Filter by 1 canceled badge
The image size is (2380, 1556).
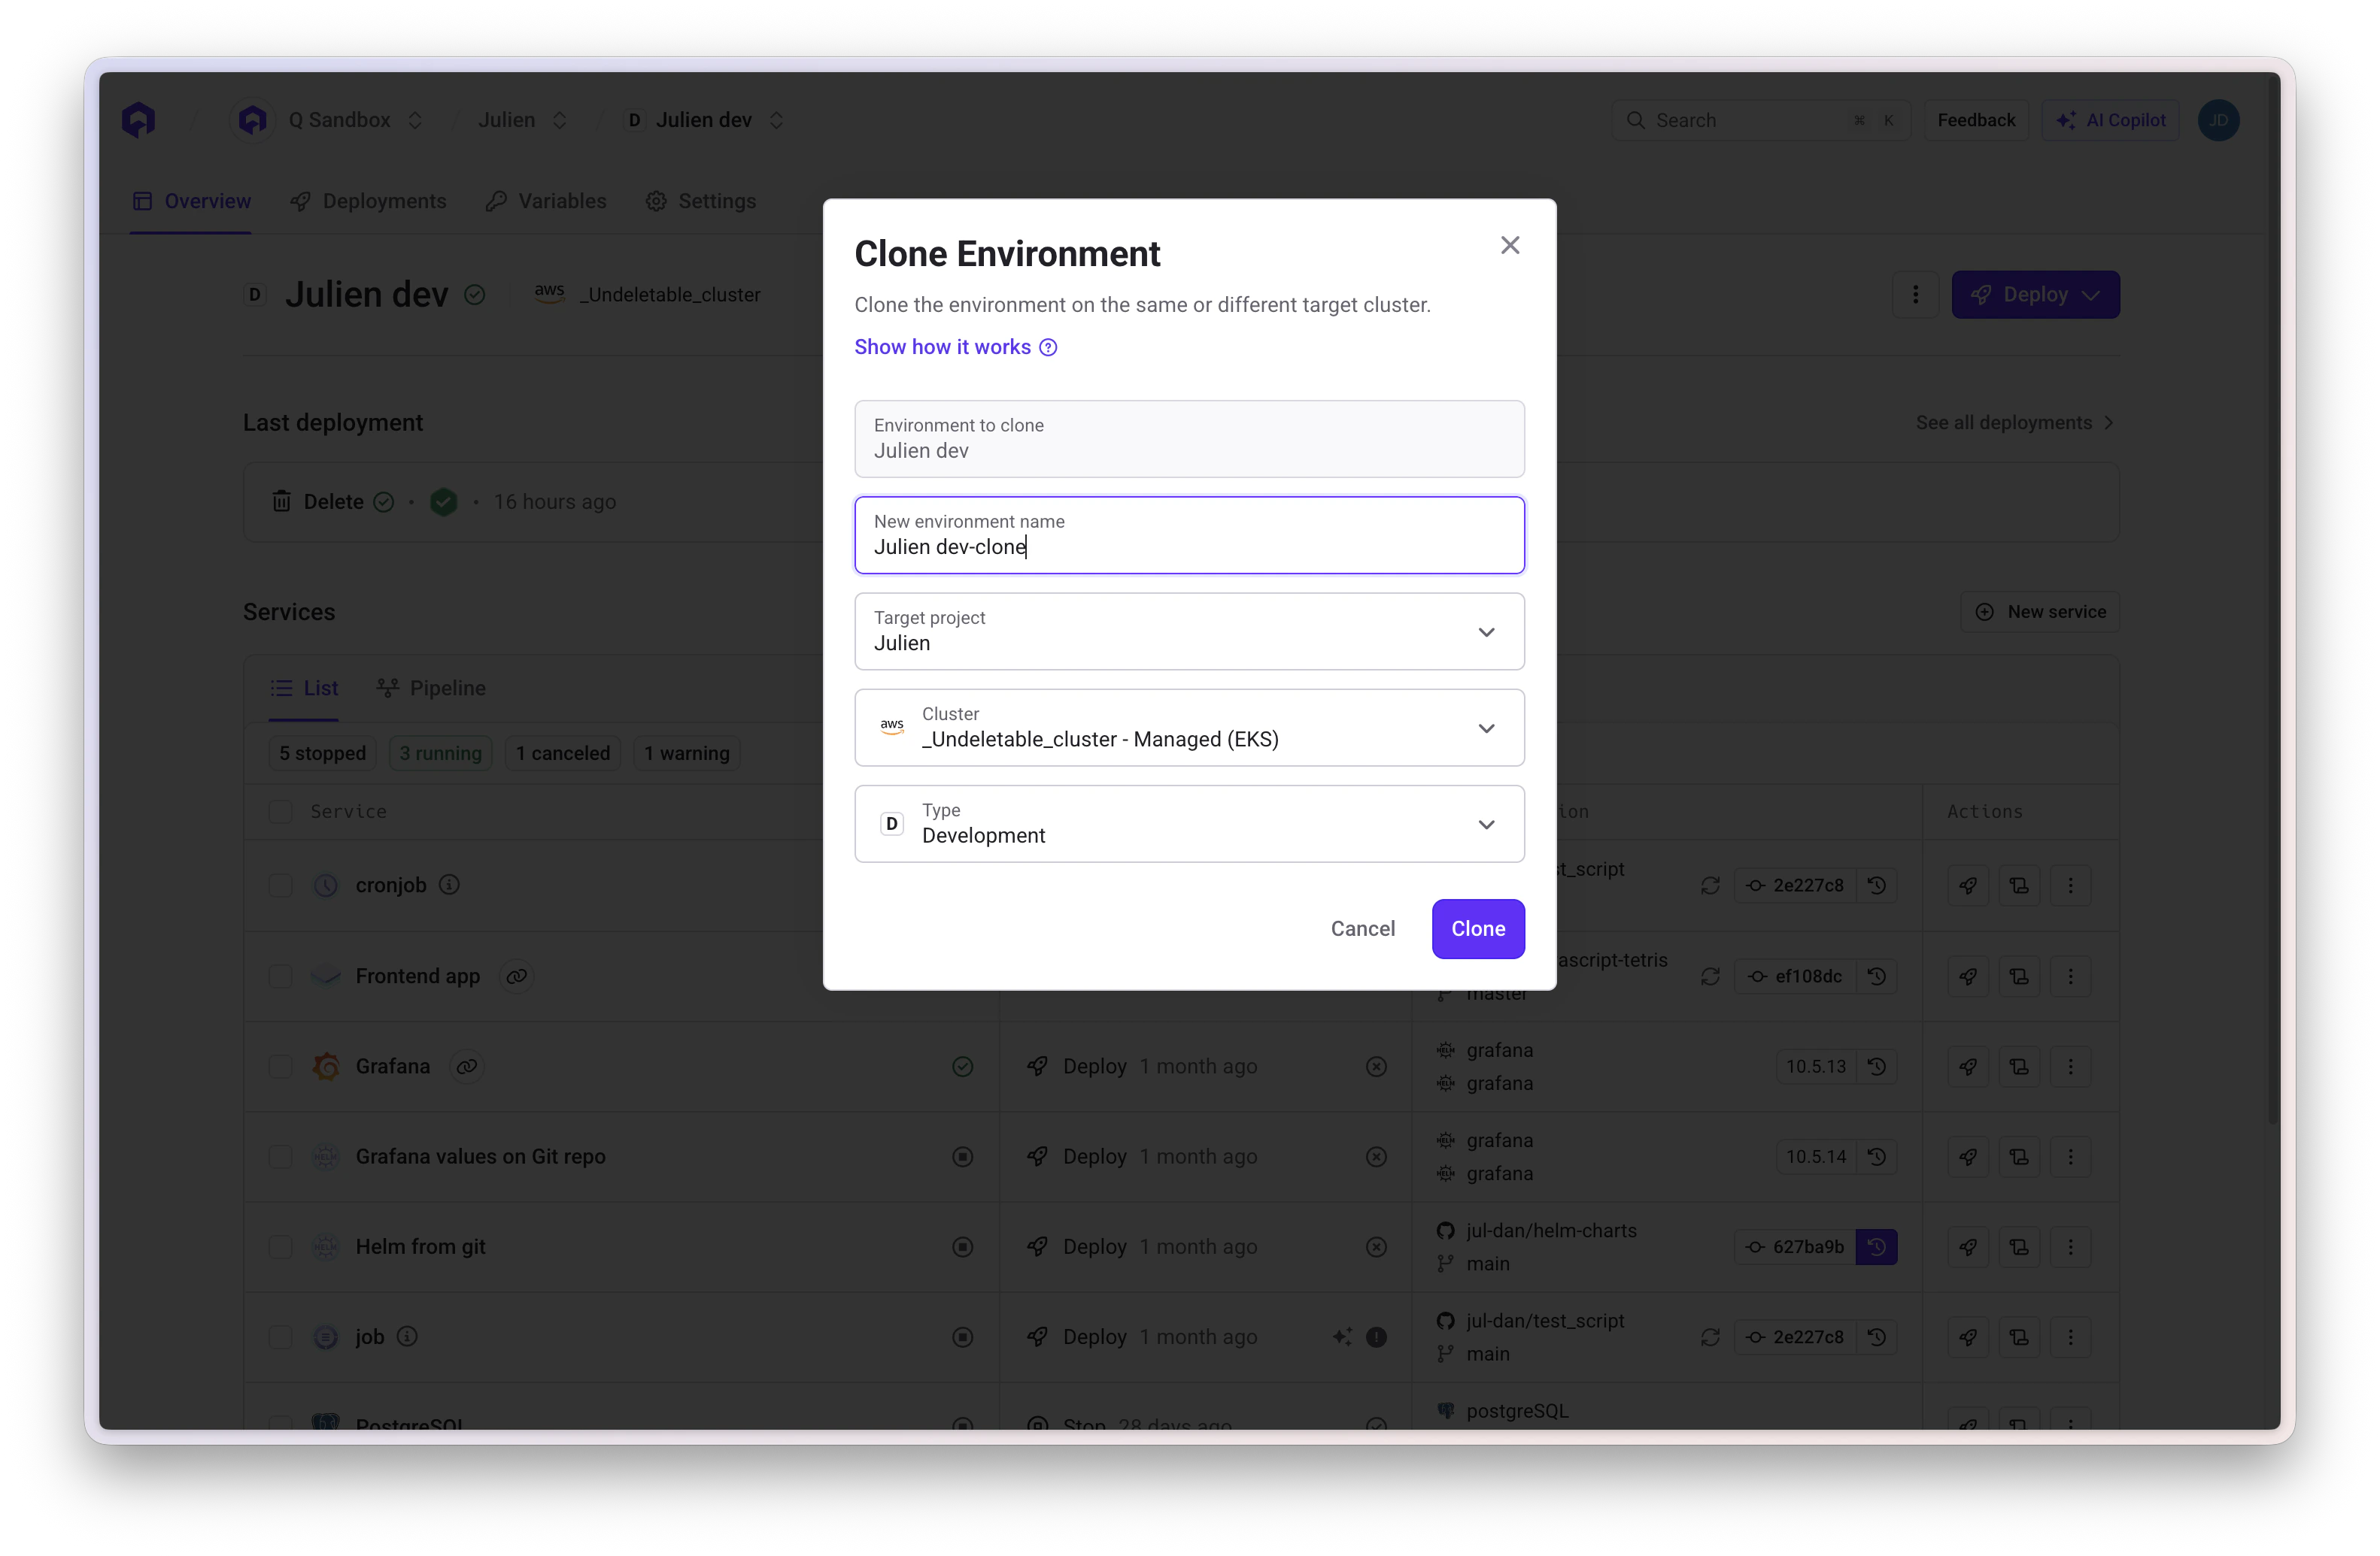pos(563,752)
